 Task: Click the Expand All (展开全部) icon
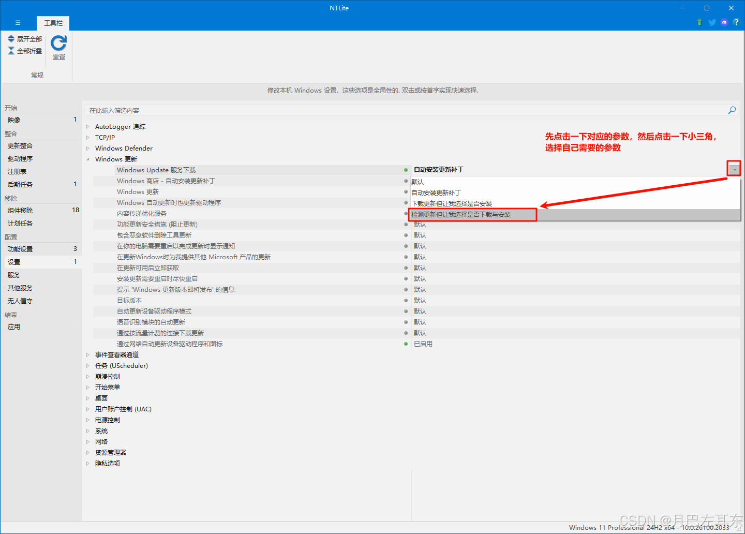click(11, 39)
